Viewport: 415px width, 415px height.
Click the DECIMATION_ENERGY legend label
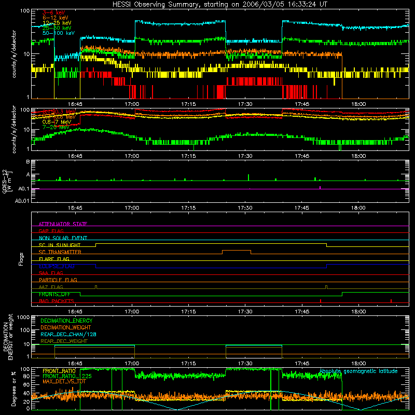point(66,321)
